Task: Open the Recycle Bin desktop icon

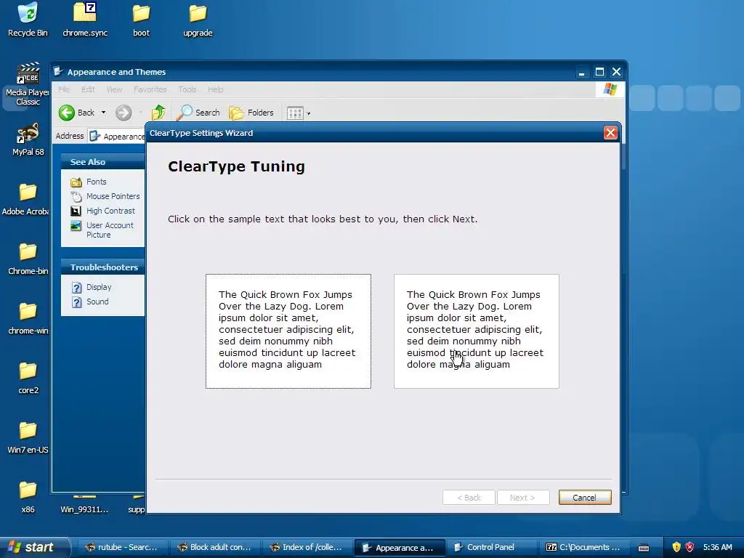Action: coord(28,20)
